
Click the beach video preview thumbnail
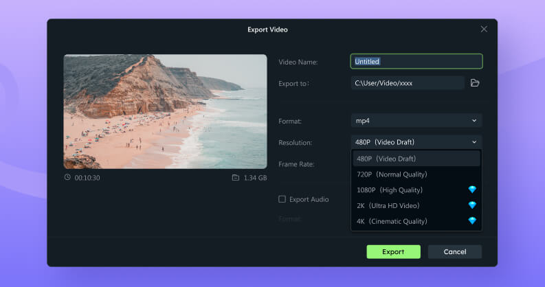coord(165,111)
